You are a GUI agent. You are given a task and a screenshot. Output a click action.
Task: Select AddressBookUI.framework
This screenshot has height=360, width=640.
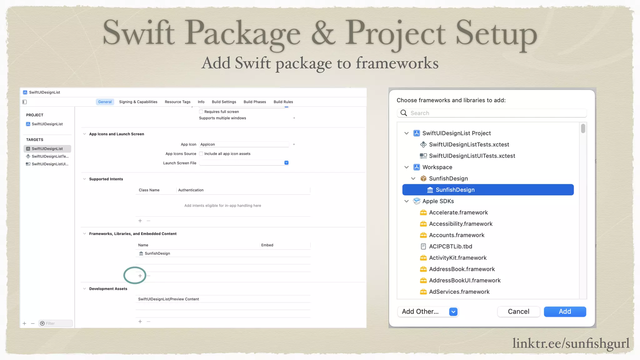tap(460, 281)
